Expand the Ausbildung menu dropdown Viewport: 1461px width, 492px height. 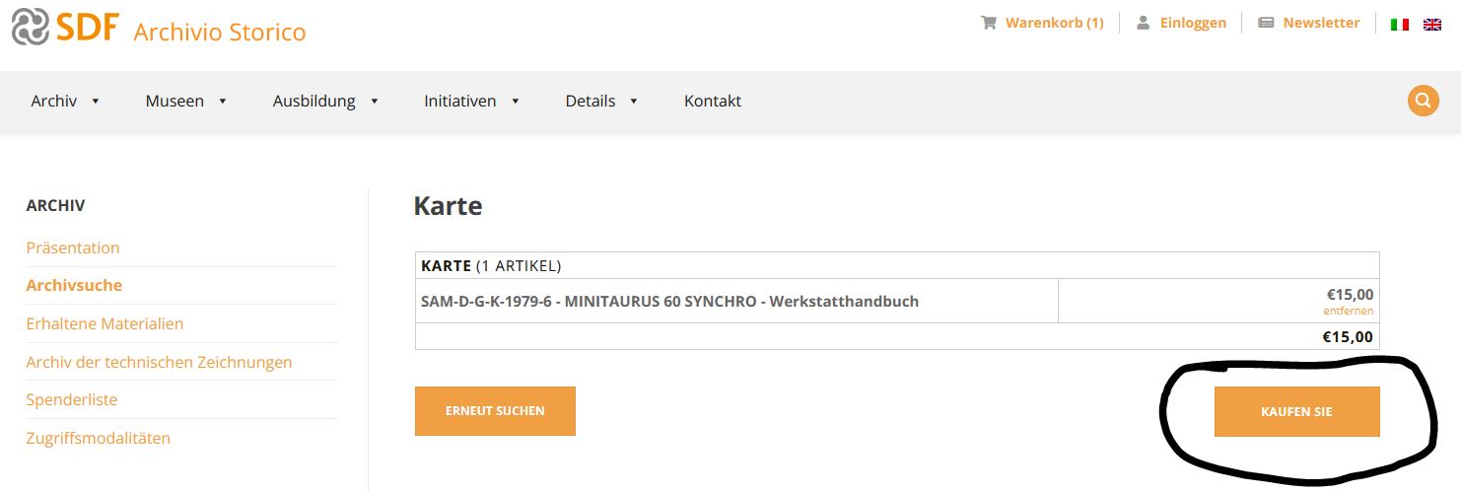(325, 101)
